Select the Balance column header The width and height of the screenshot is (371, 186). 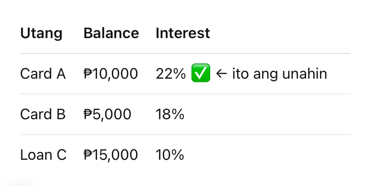tap(111, 33)
